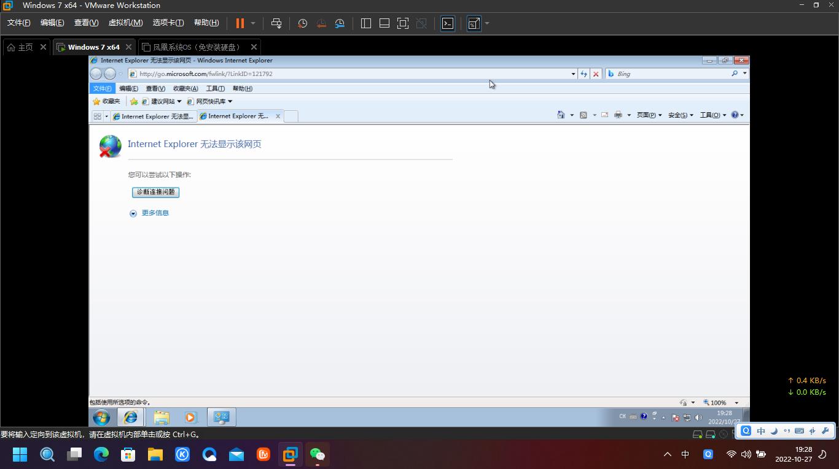Image resolution: width=839 pixels, height=469 pixels.
Task: Toggle the VMware thumbnail bar view
Action: pos(384,23)
